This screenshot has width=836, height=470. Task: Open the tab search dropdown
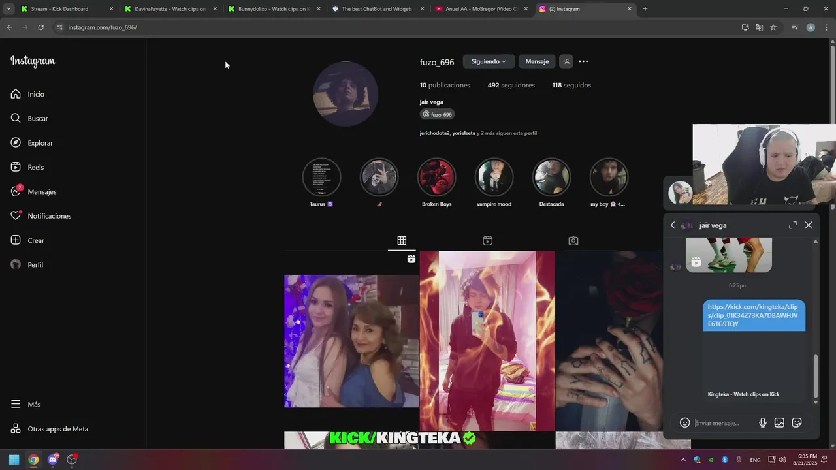8,9
